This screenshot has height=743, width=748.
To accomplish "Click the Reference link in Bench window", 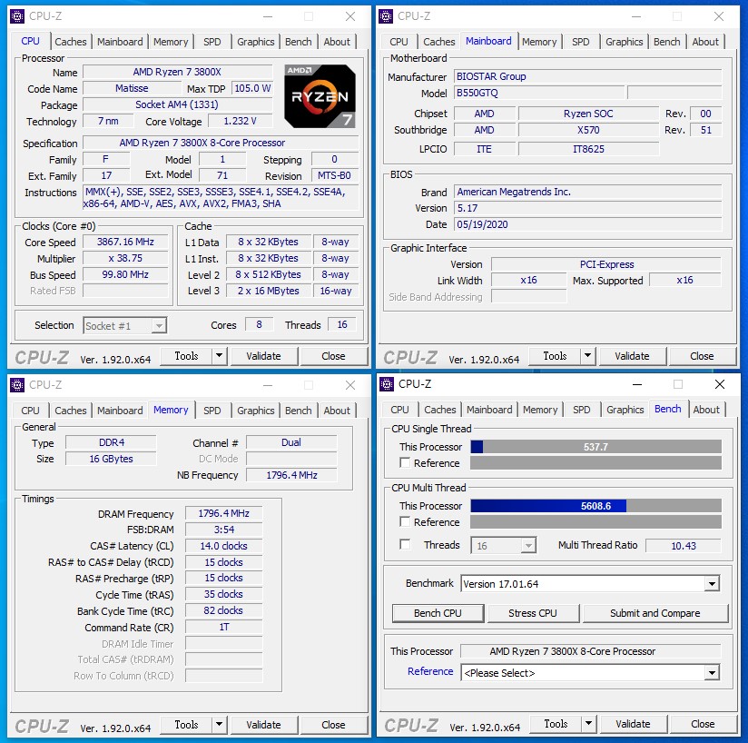I will coord(430,671).
